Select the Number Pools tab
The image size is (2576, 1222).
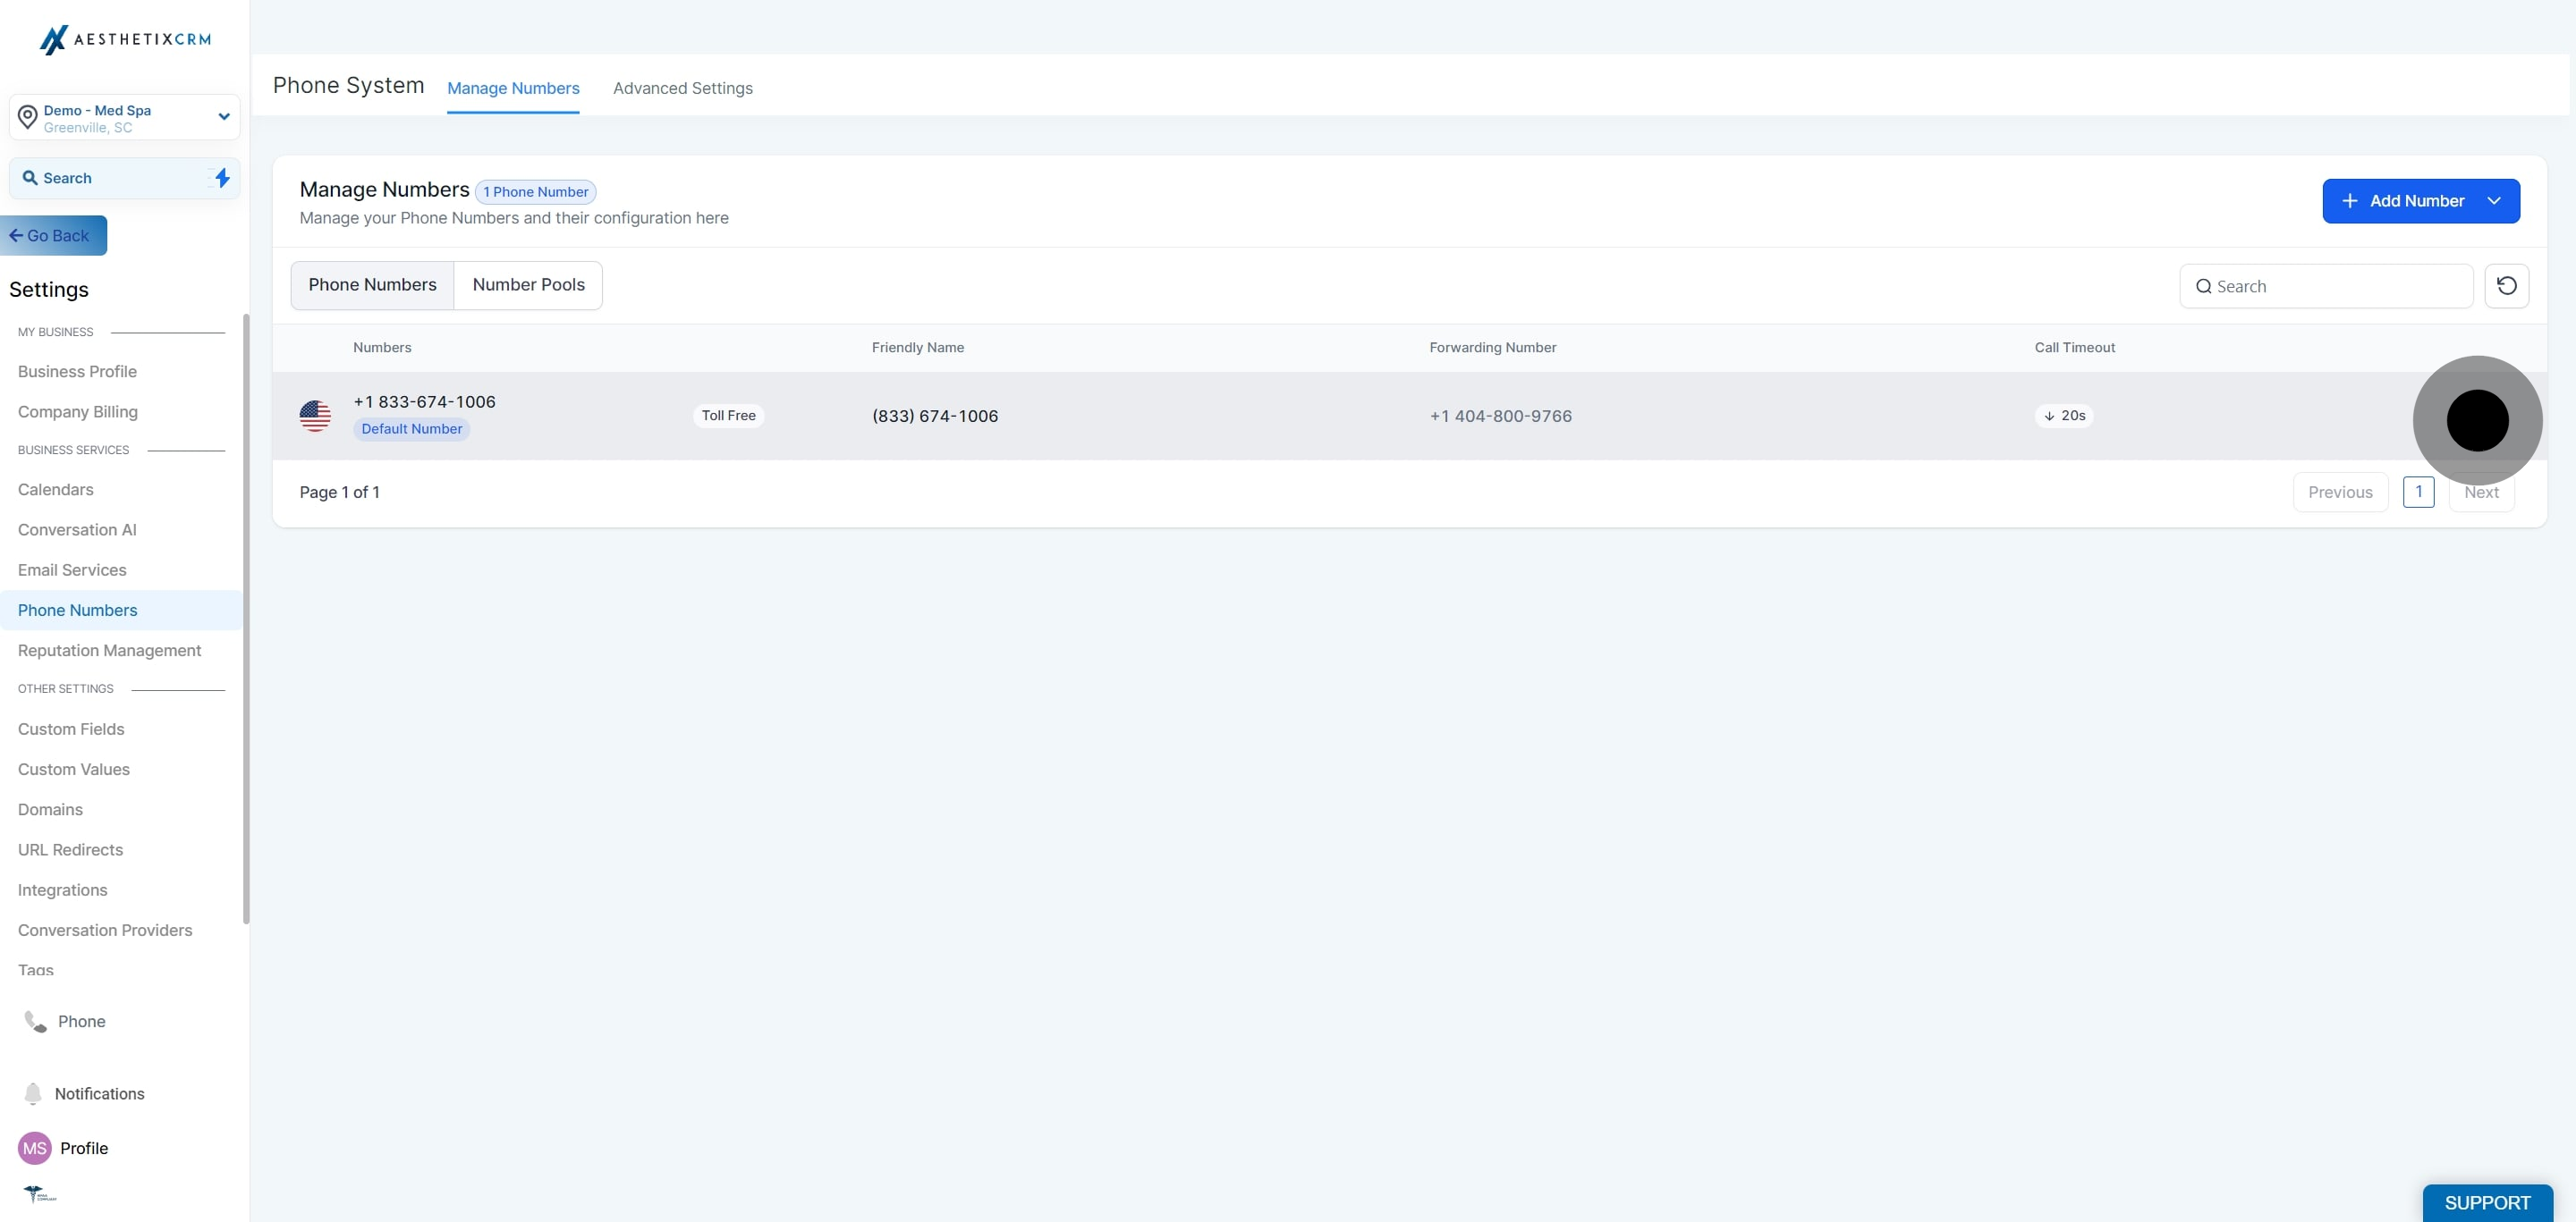528,285
